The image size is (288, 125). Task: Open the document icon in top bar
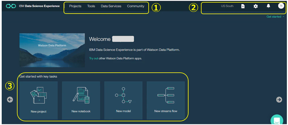[243, 6]
